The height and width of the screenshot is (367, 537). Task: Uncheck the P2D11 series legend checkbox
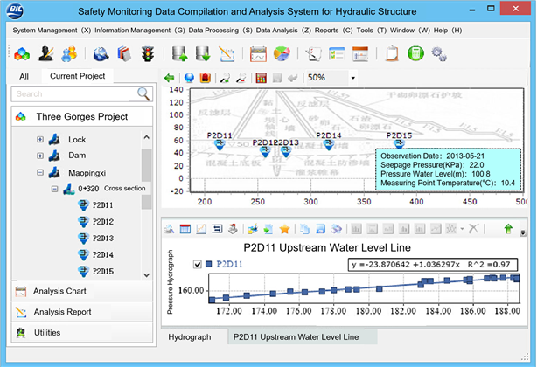(x=198, y=264)
